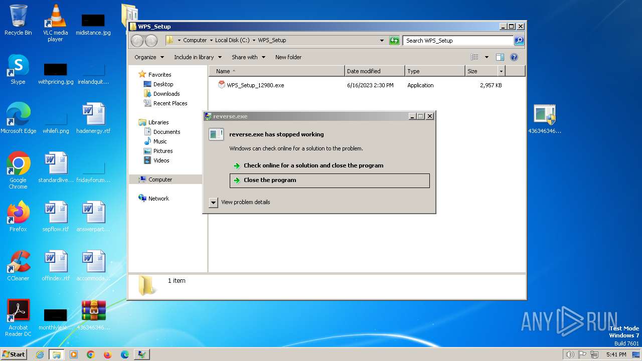Screen dimensions: 642x361
Task: Click Chrome icon in taskbar
Action: pos(91,354)
